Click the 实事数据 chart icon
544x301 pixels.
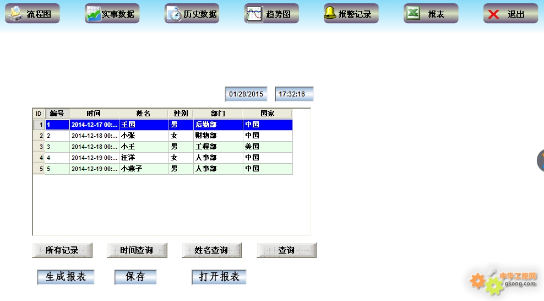coord(93,14)
